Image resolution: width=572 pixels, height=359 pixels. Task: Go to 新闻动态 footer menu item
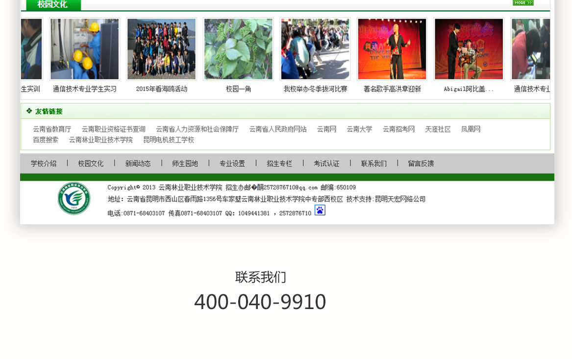pos(138,164)
